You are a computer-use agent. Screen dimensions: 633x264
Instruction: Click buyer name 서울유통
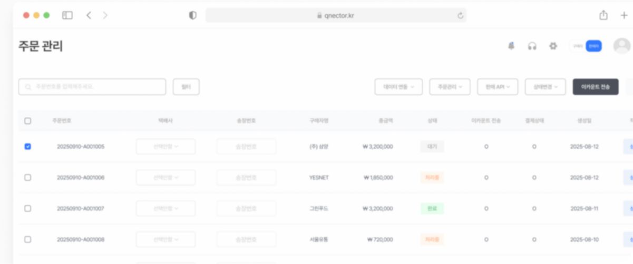(319, 239)
